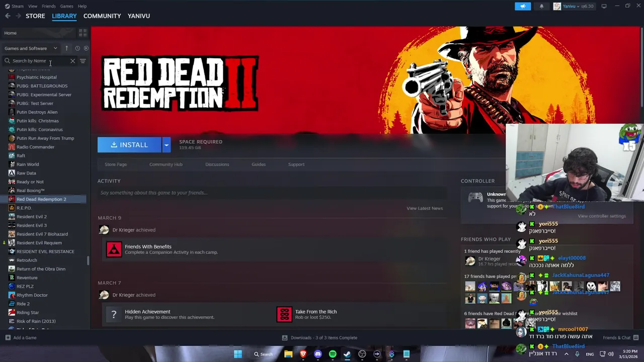Open the View menu
The image size is (644, 362).
point(33,6)
